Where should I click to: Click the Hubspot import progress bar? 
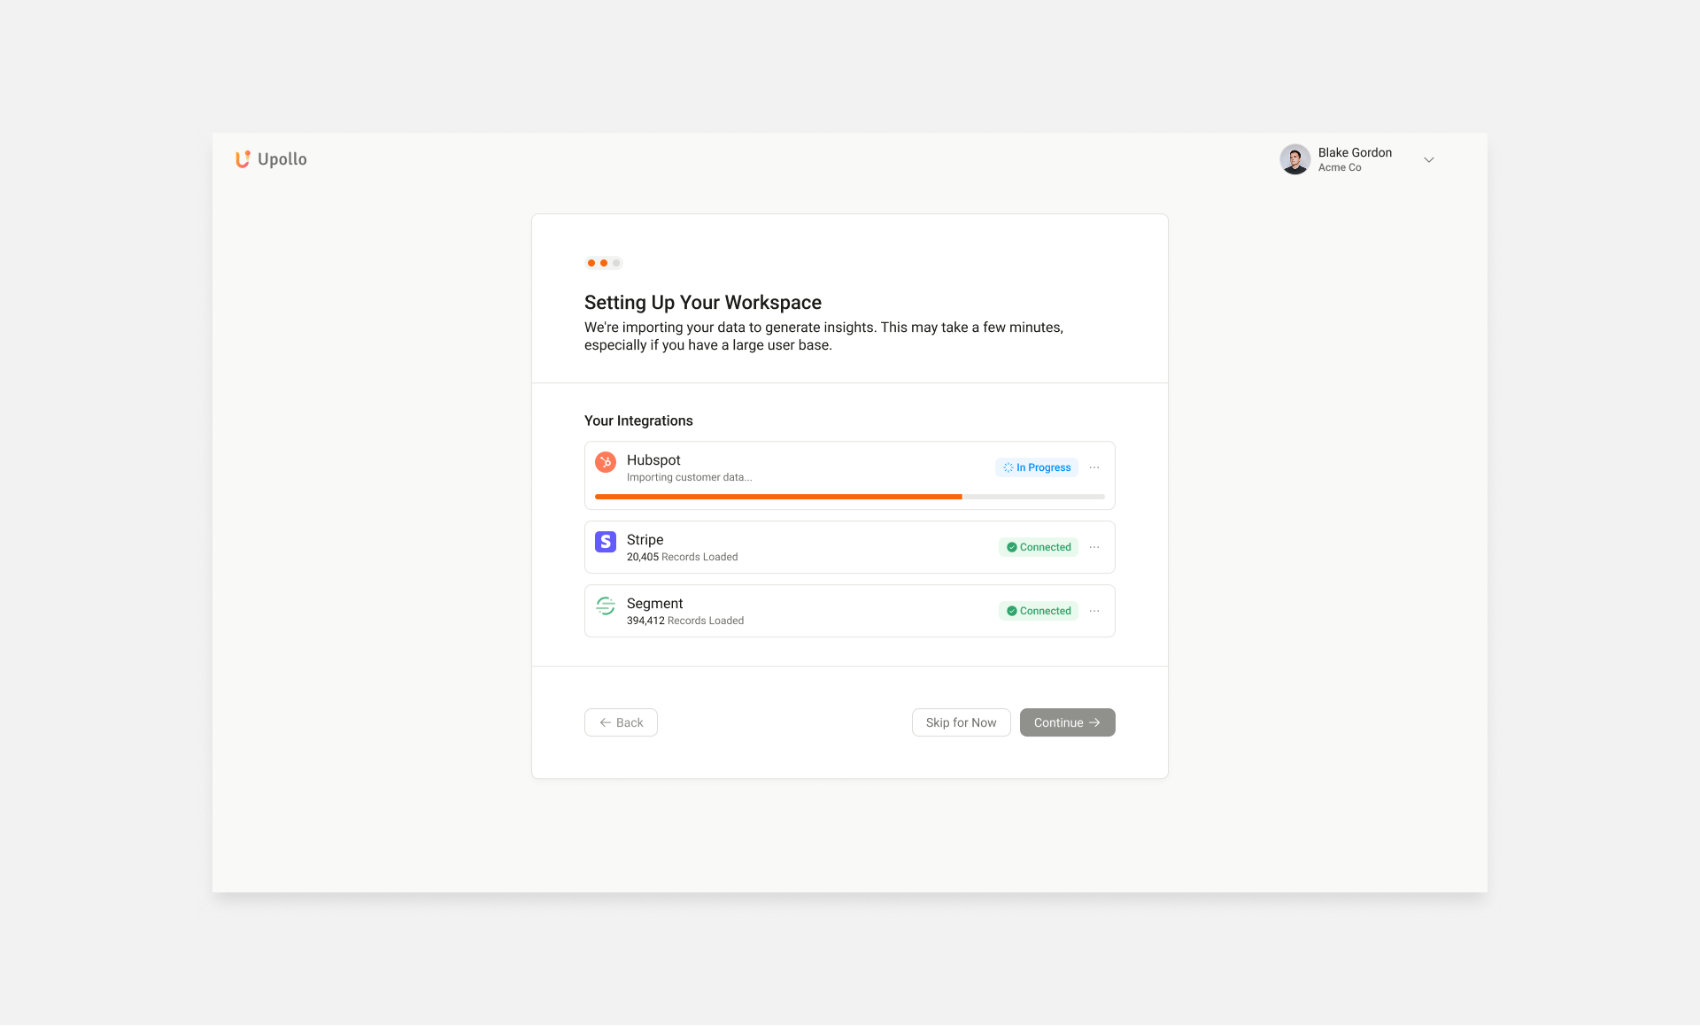coord(848,497)
